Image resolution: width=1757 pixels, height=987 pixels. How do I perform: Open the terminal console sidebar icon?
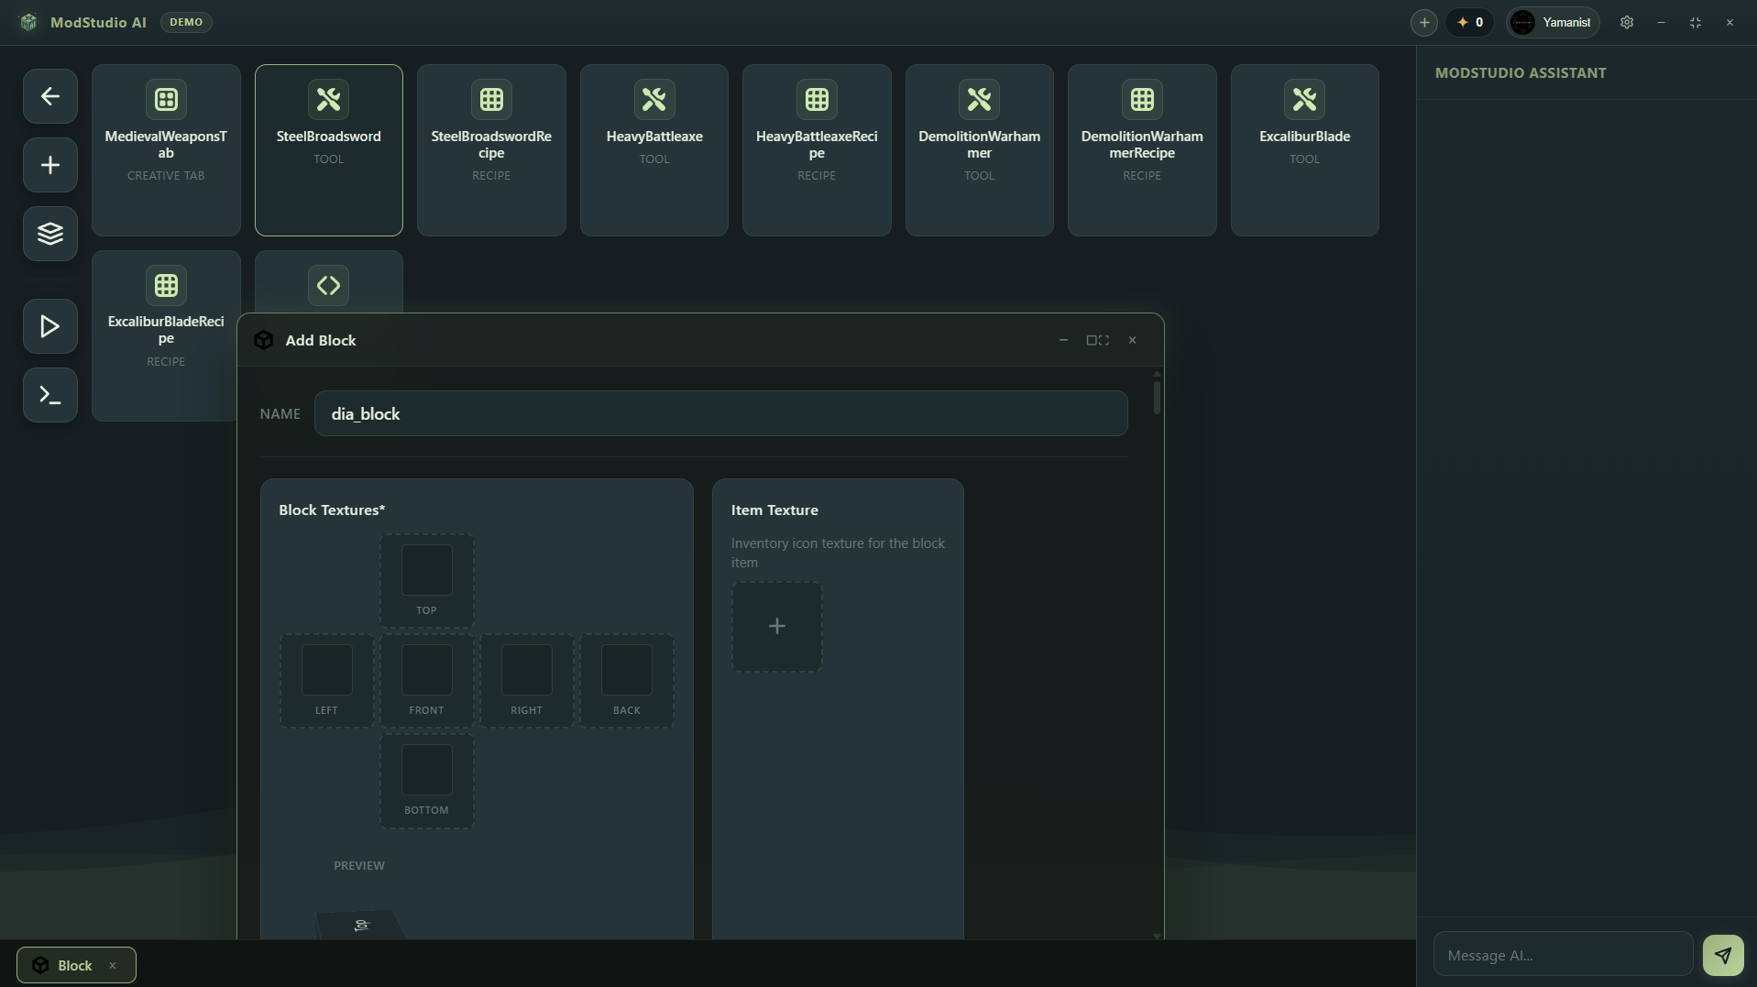50,395
